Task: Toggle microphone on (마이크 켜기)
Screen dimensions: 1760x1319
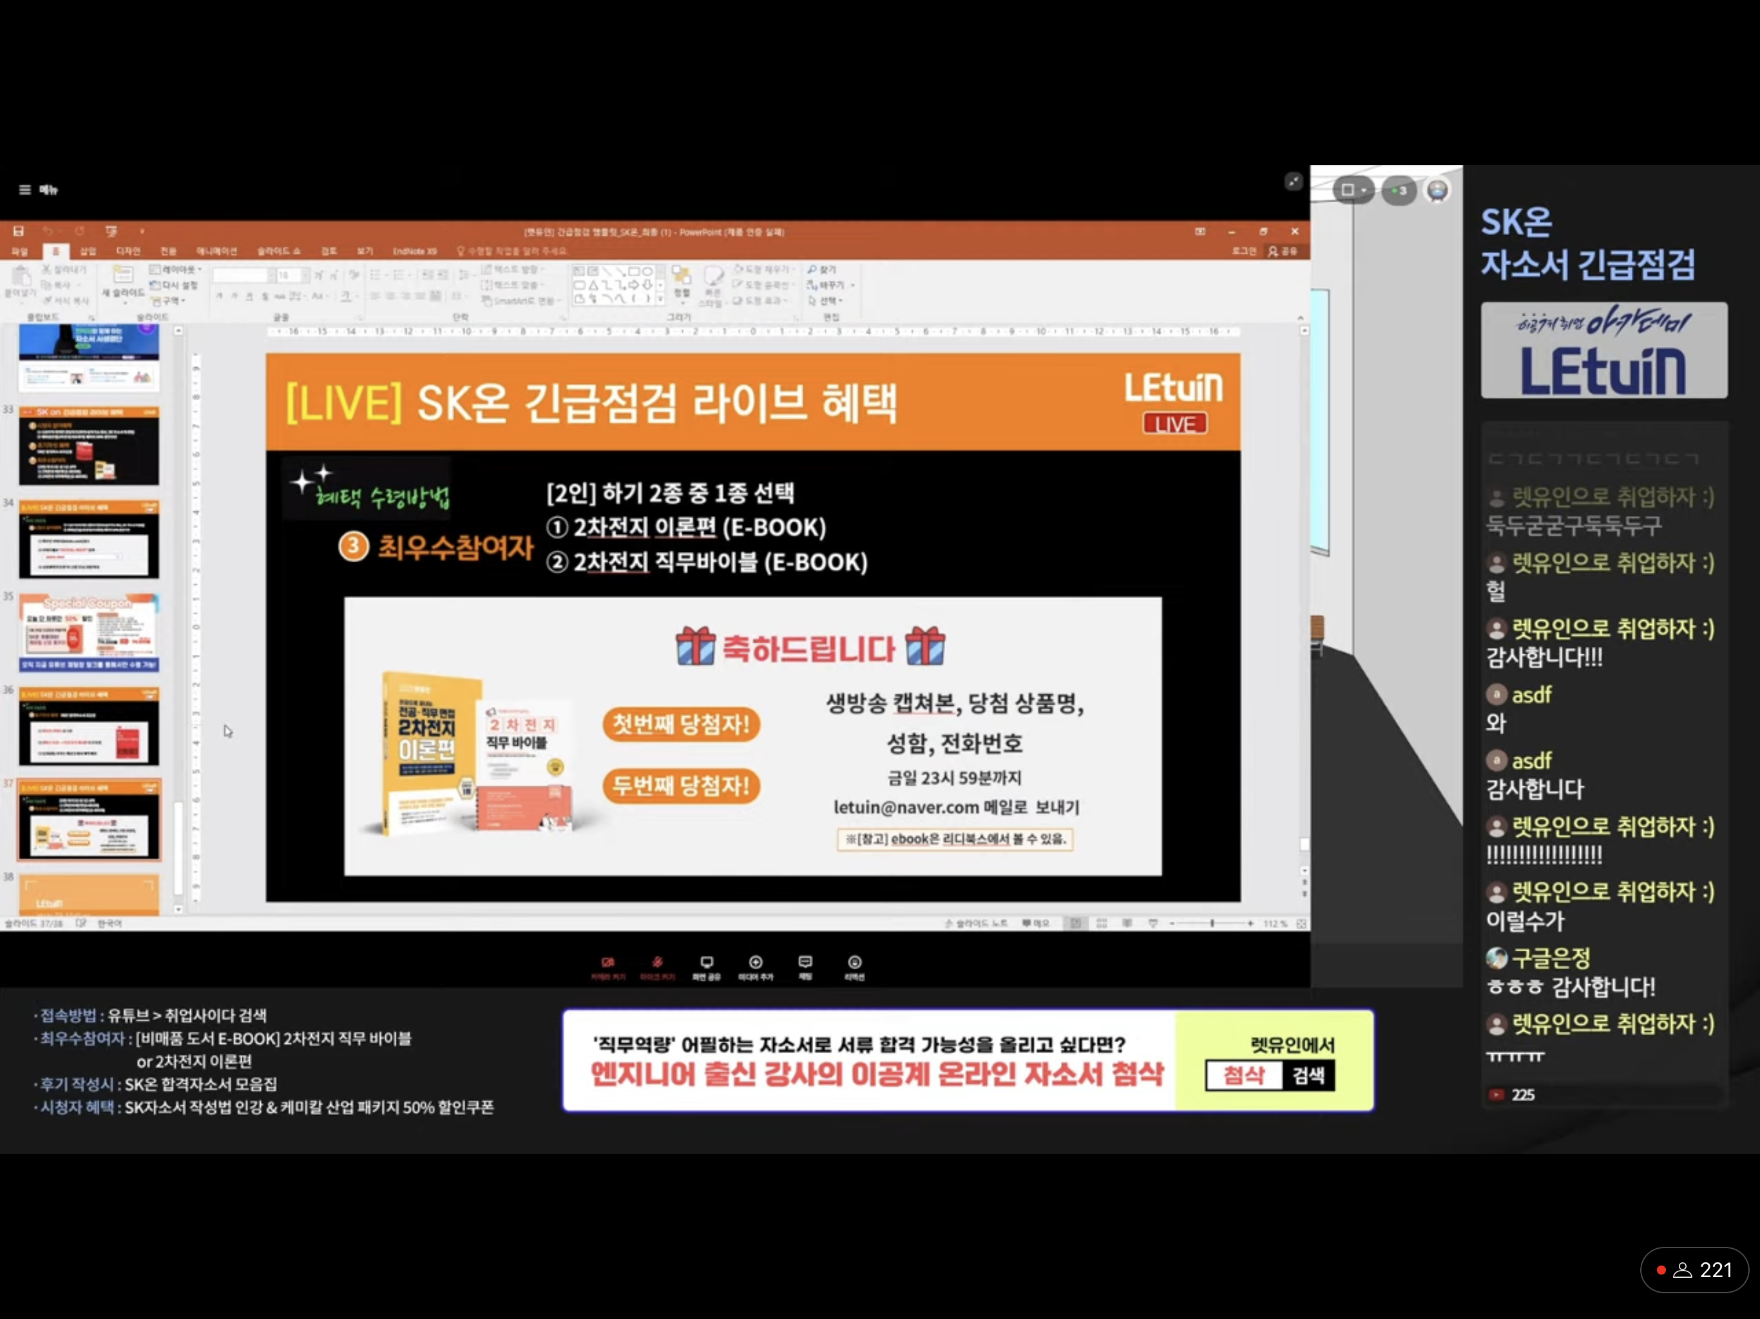Action: pyautogui.click(x=657, y=968)
